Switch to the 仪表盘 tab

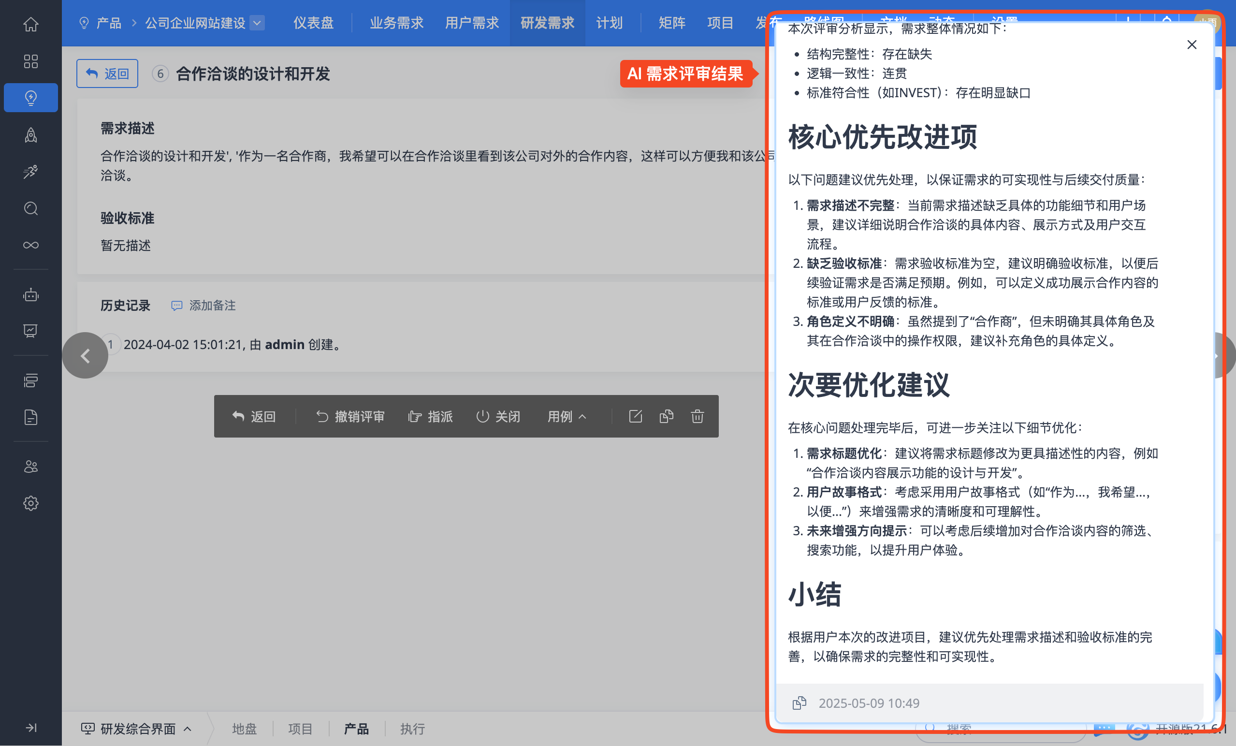point(313,23)
